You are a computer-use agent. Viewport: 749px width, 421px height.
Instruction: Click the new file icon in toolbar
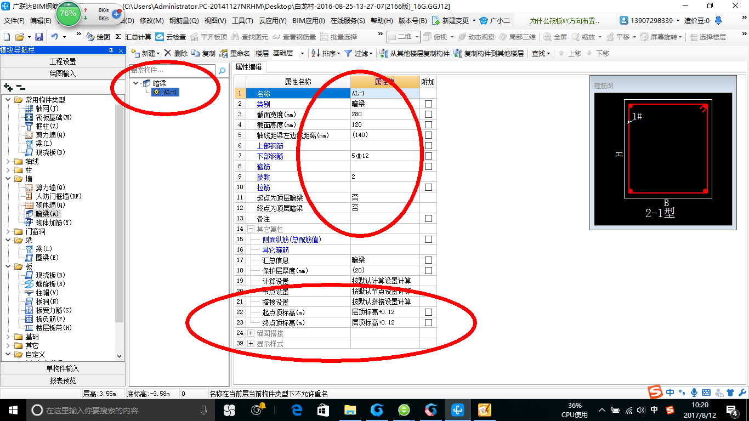tap(7, 37)
